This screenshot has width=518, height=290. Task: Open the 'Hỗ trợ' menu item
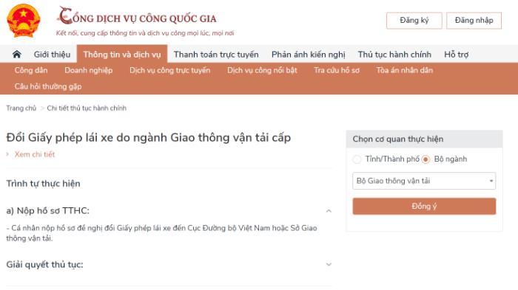click(457, 55)
